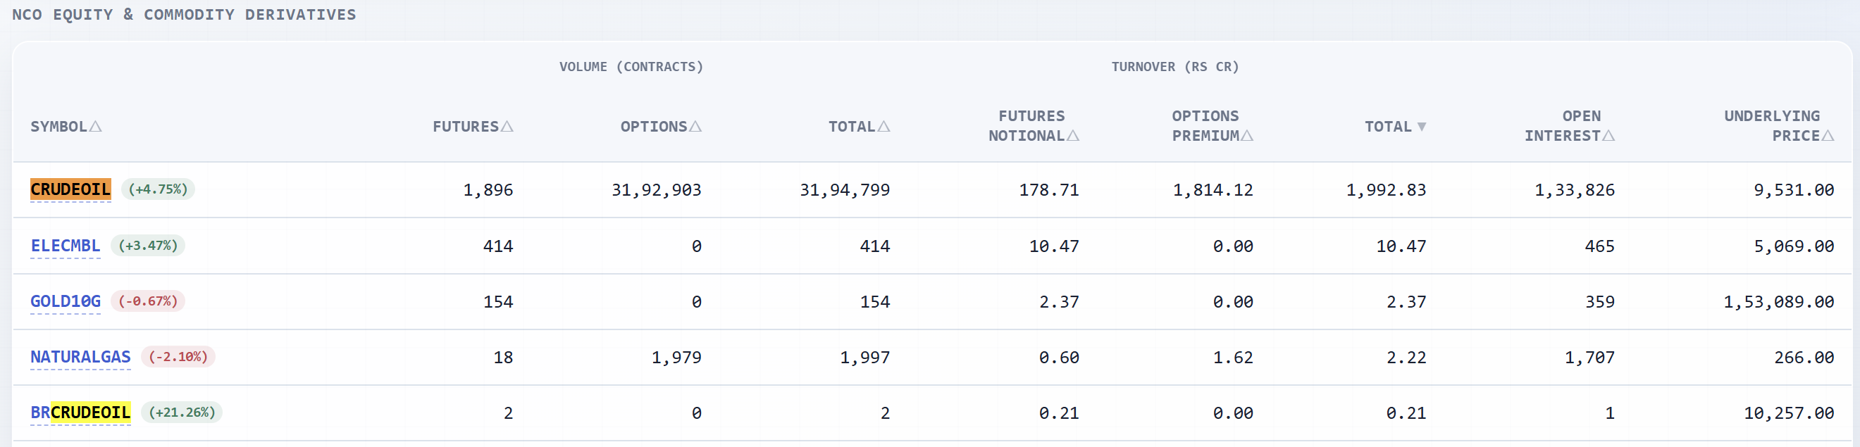Click the Open Interest column header

point(1569,126)
